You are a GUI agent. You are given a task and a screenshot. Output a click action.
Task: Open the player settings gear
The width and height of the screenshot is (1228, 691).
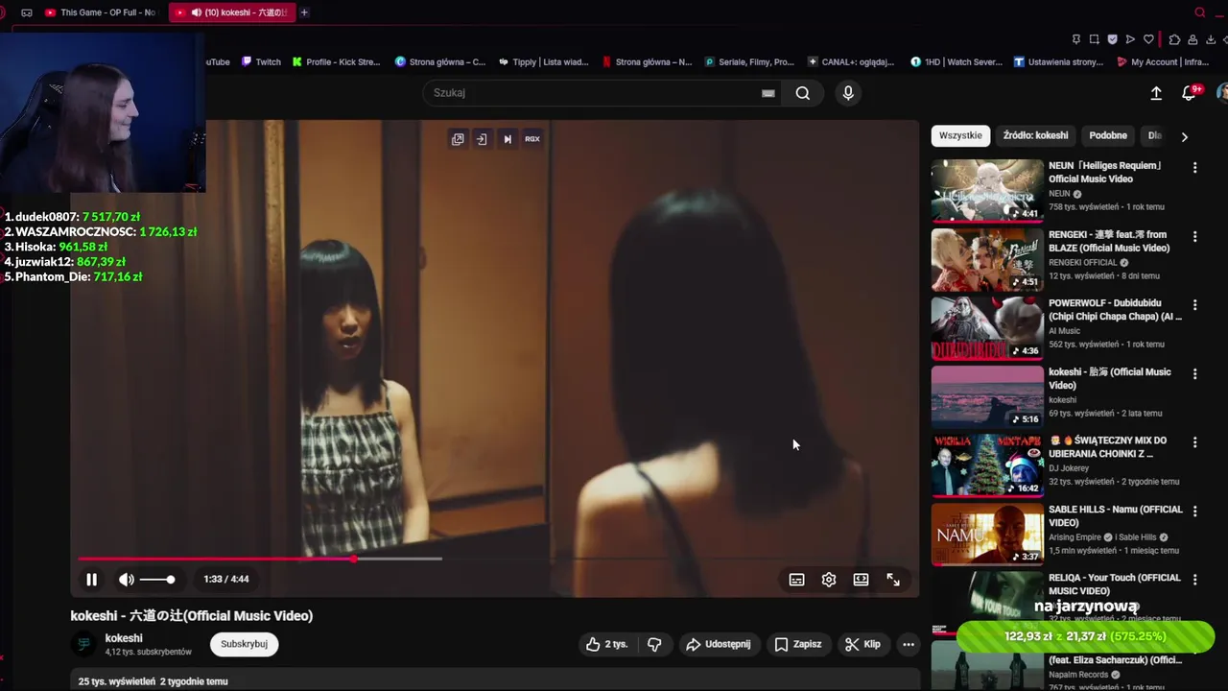coord(829,580)
